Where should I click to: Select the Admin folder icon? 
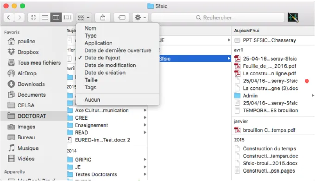coord(237,96)
